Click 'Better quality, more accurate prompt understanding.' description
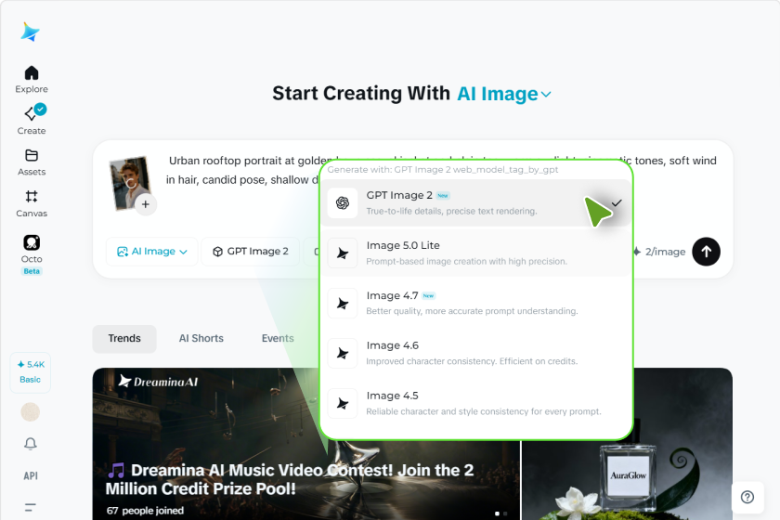The height and width of the screenshot is (520, 780). pos(472,311)
